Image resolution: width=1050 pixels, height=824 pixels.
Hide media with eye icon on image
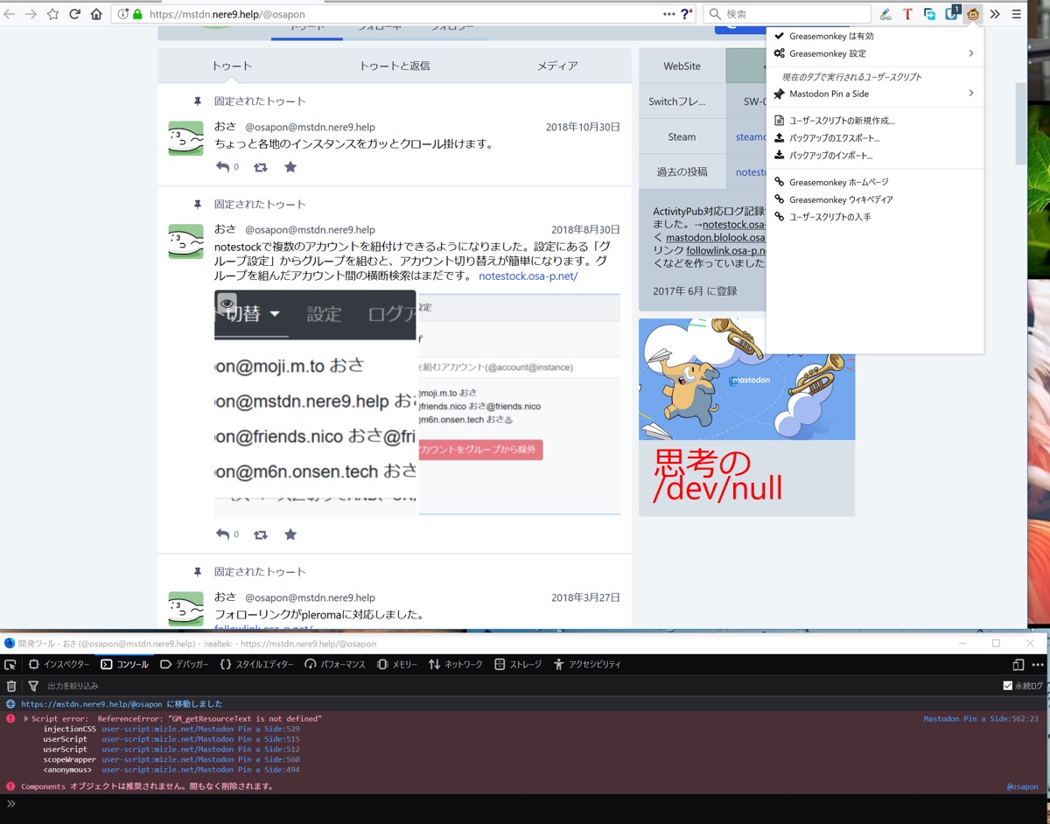click(x=227, y=304)
